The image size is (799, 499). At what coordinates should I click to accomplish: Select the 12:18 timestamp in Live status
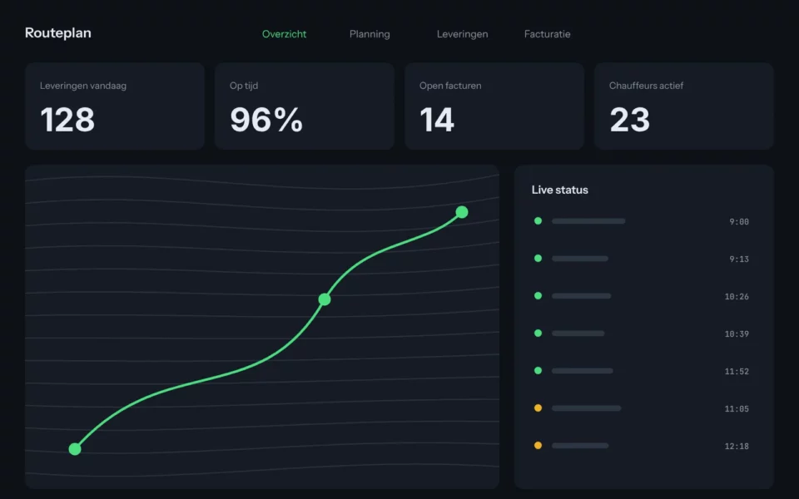click(x=737, y=446)
